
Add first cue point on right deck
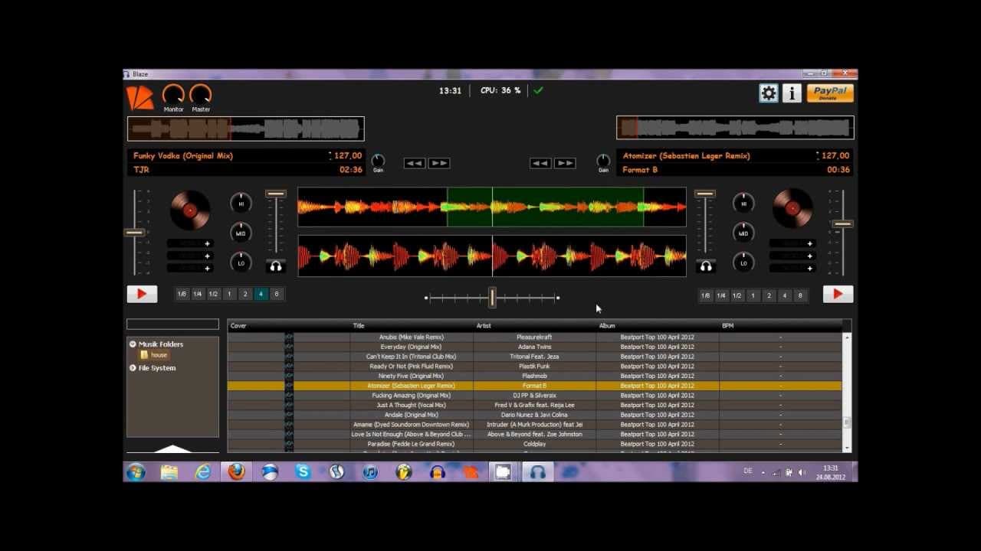810,243
